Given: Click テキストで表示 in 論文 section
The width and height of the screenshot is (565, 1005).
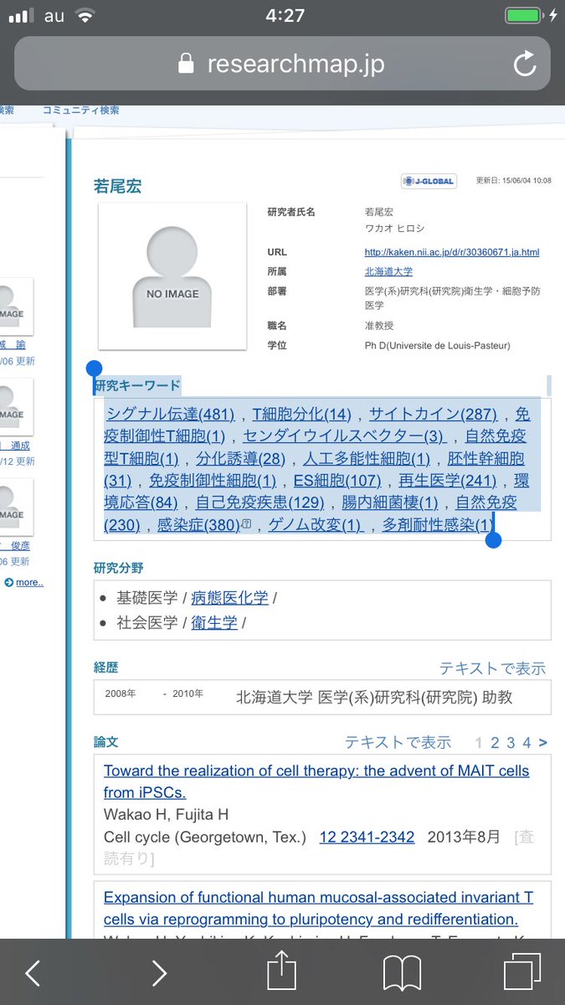Looking at the screenshot, I should point(398,742).
